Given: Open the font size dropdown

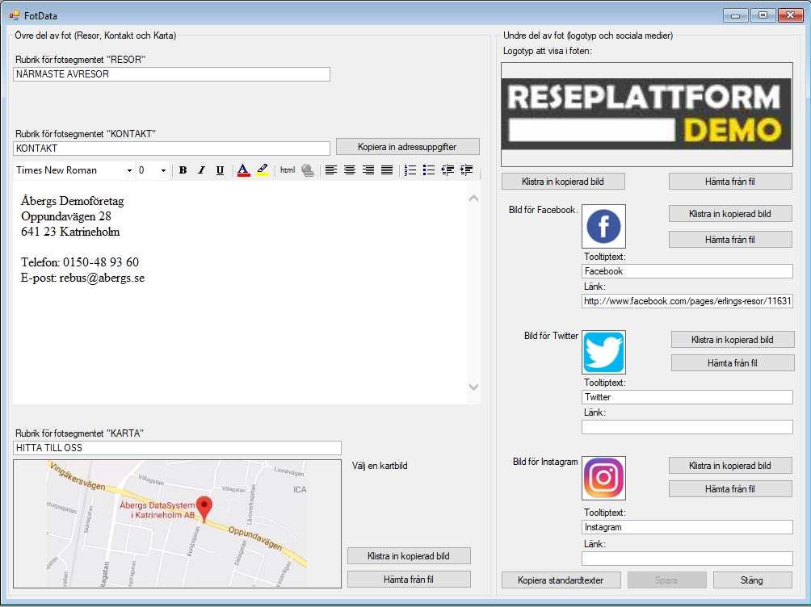Looking at the screenshot, I should click(163, 170).
